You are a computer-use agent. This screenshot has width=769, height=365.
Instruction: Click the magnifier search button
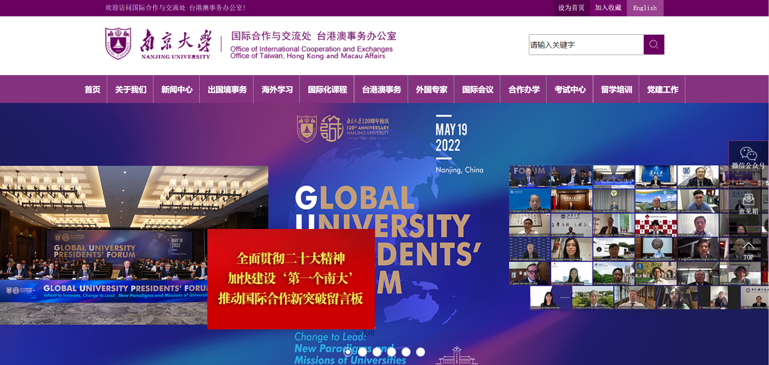(x=654, y=45)
